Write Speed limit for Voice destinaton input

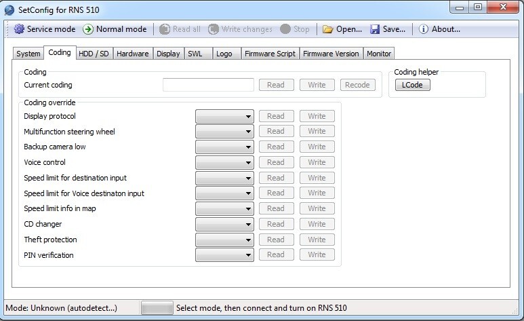[x=317, y=193]
